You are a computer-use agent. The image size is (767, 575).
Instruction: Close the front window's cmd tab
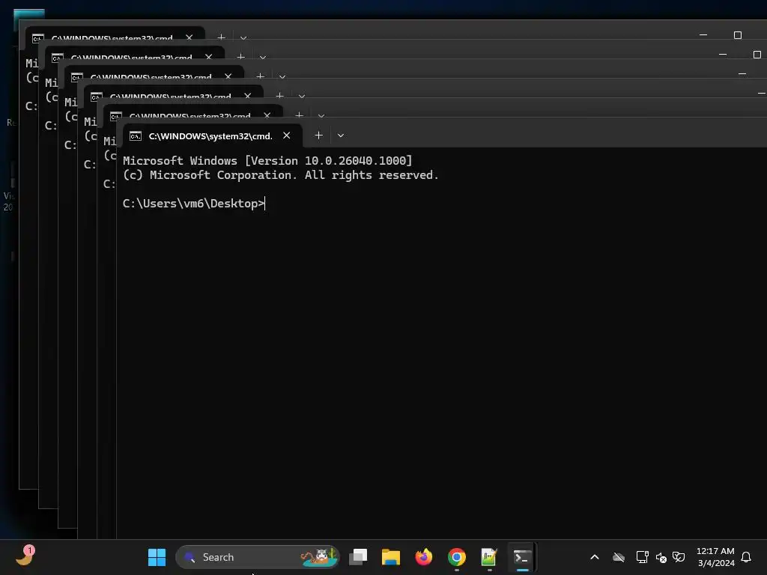(x=287, y=136)
